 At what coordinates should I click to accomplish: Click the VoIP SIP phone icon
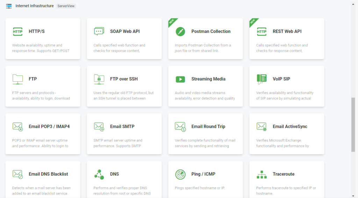[262, 79]
